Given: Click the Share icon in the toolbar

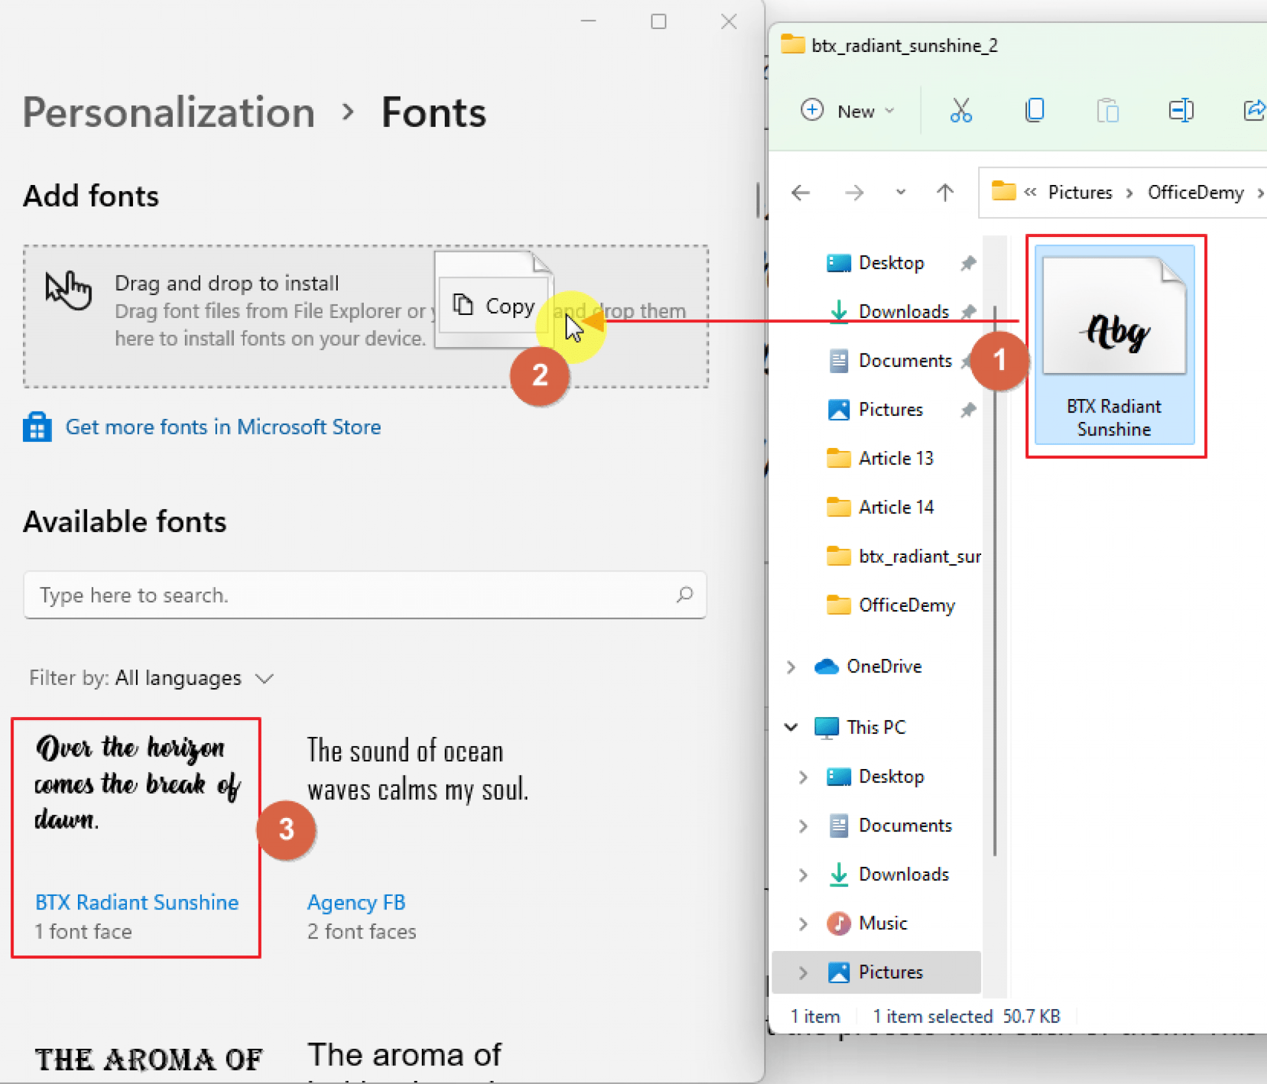Looking at the screenshot, I should tap(1254, 110).
